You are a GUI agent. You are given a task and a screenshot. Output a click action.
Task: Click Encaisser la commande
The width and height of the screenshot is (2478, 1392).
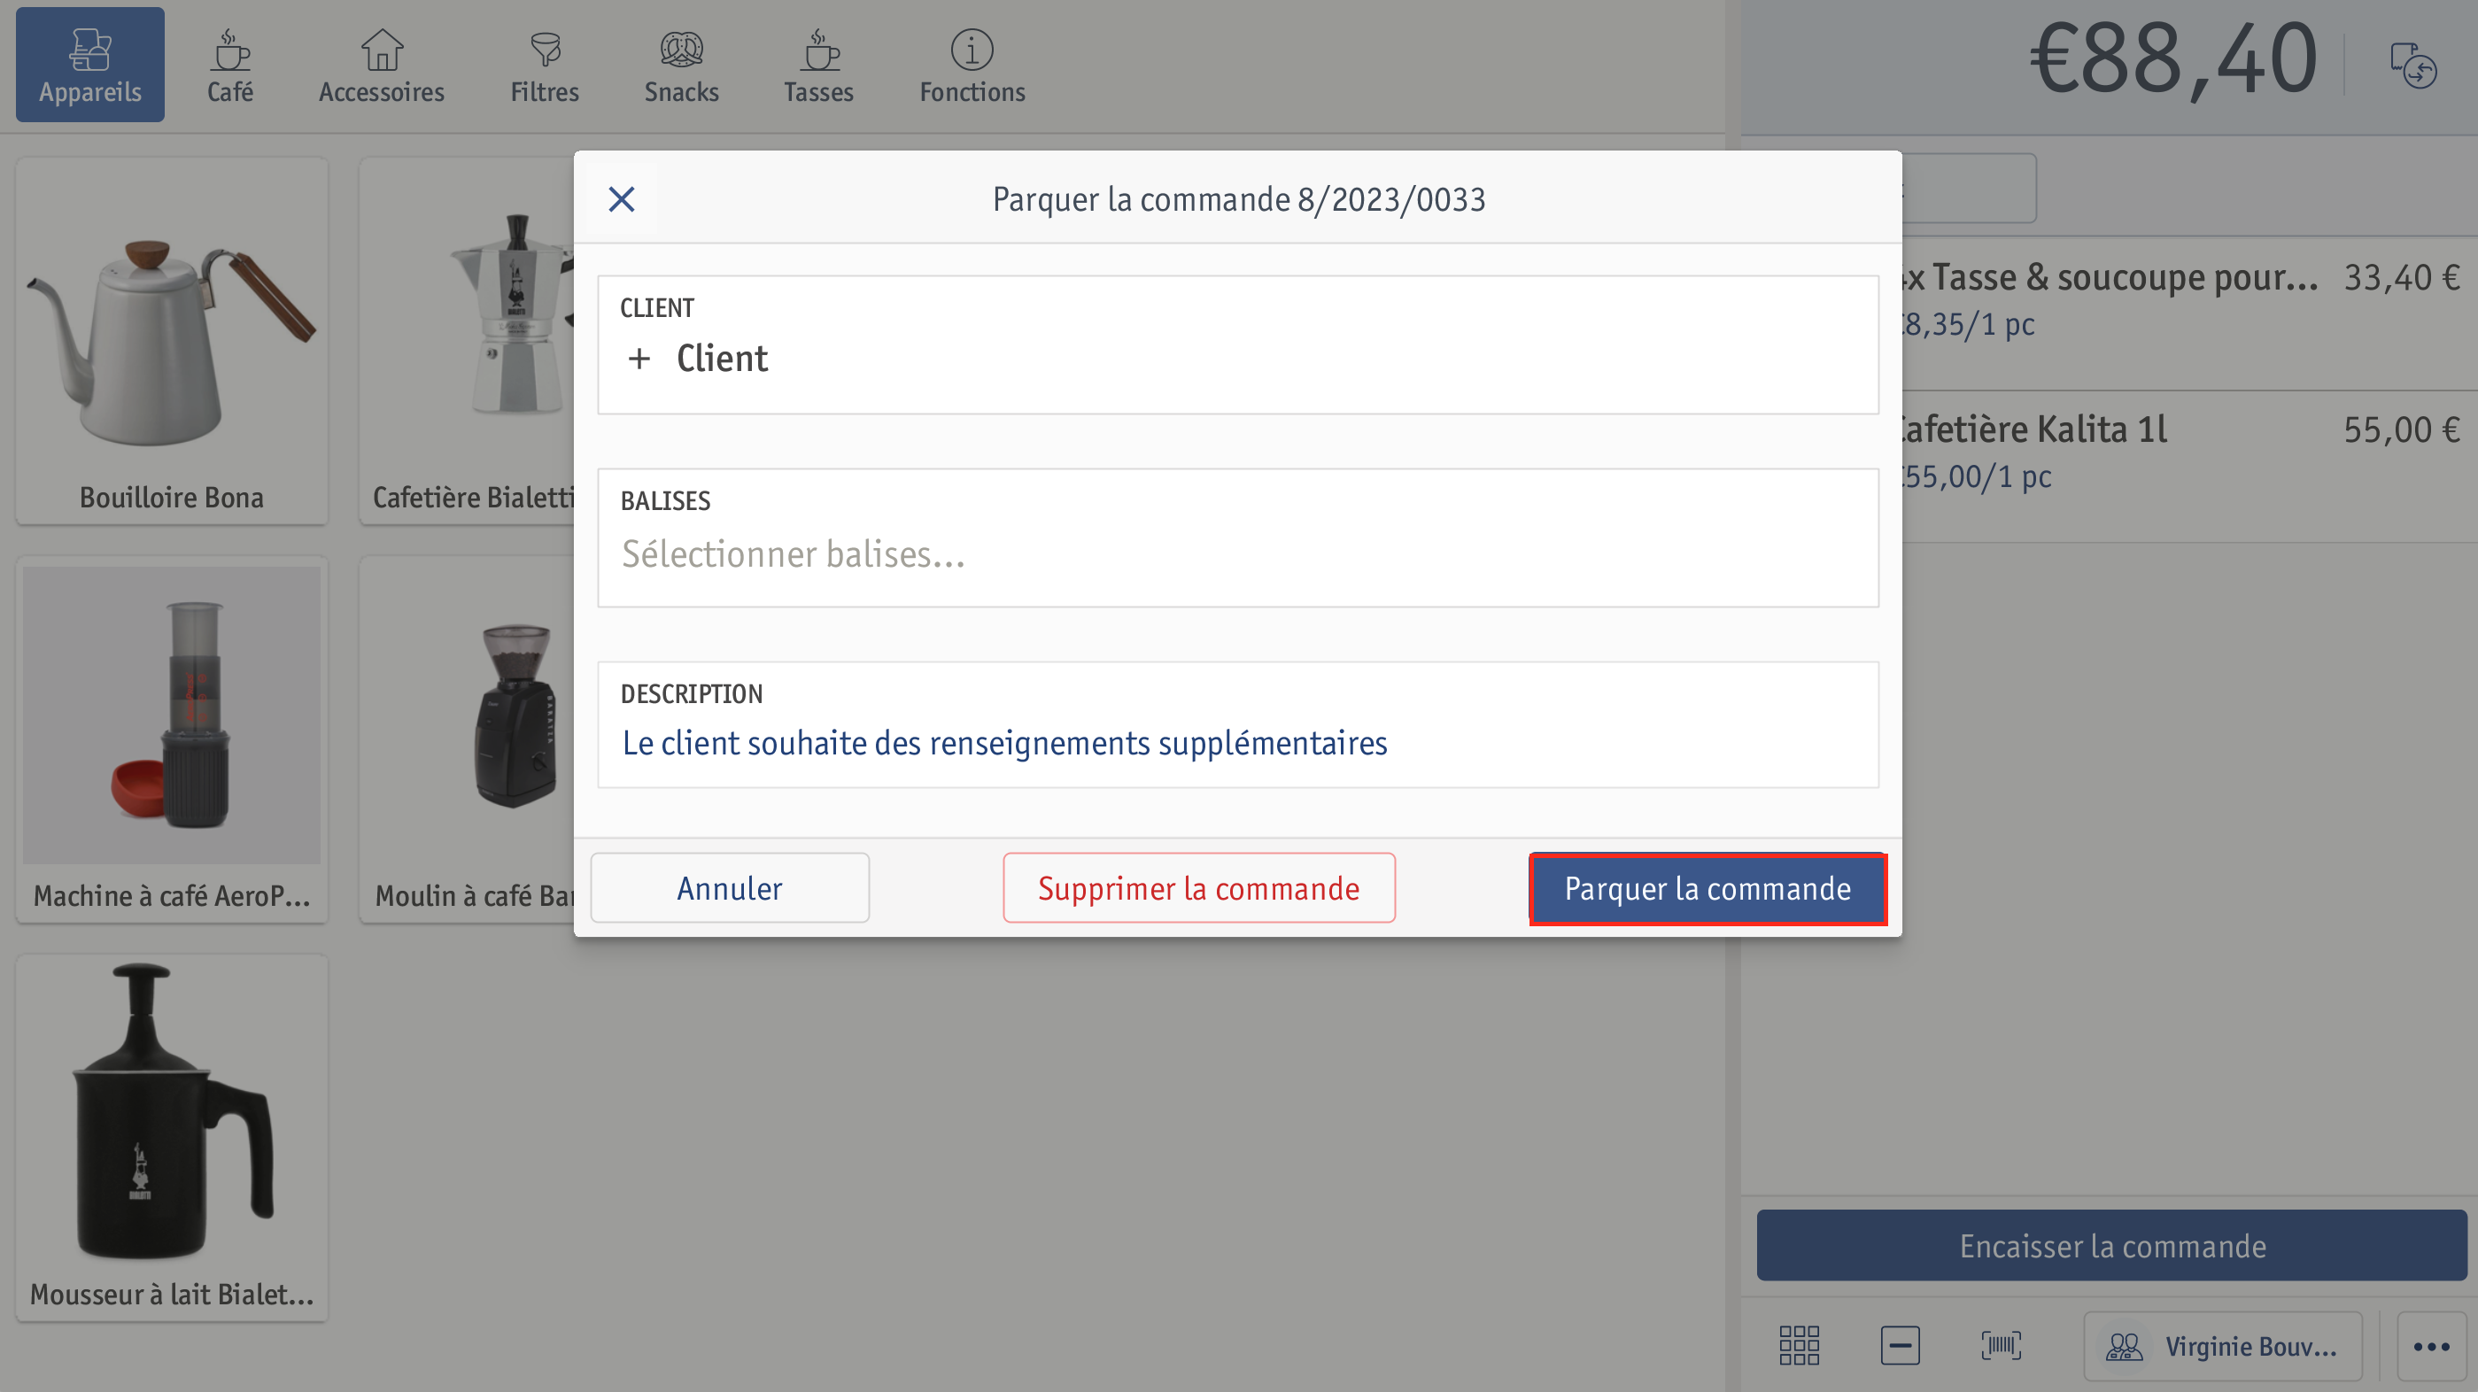coord(2111,1245)
